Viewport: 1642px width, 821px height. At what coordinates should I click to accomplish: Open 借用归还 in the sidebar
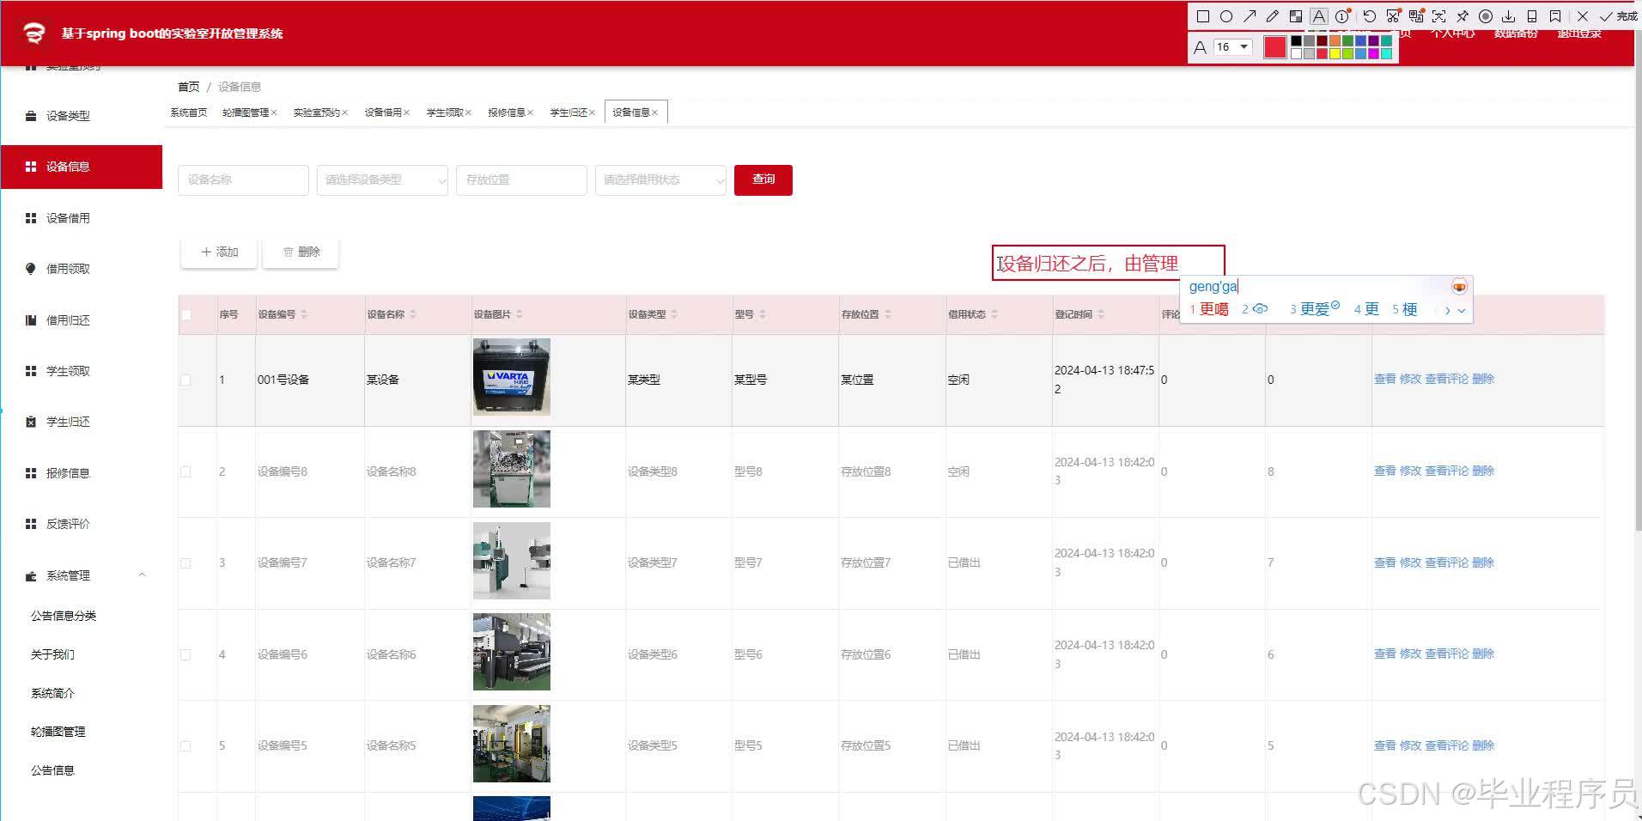pyautogui.click(x=68, y=320)
